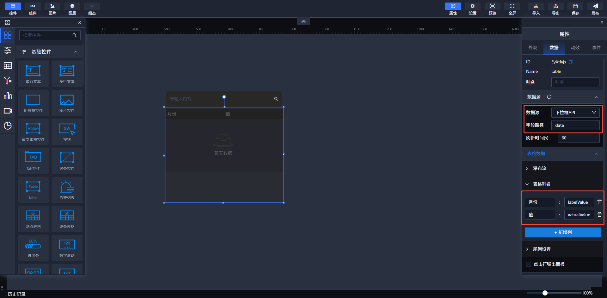Click the refresh icon beside 数据源

click(549, 97)
